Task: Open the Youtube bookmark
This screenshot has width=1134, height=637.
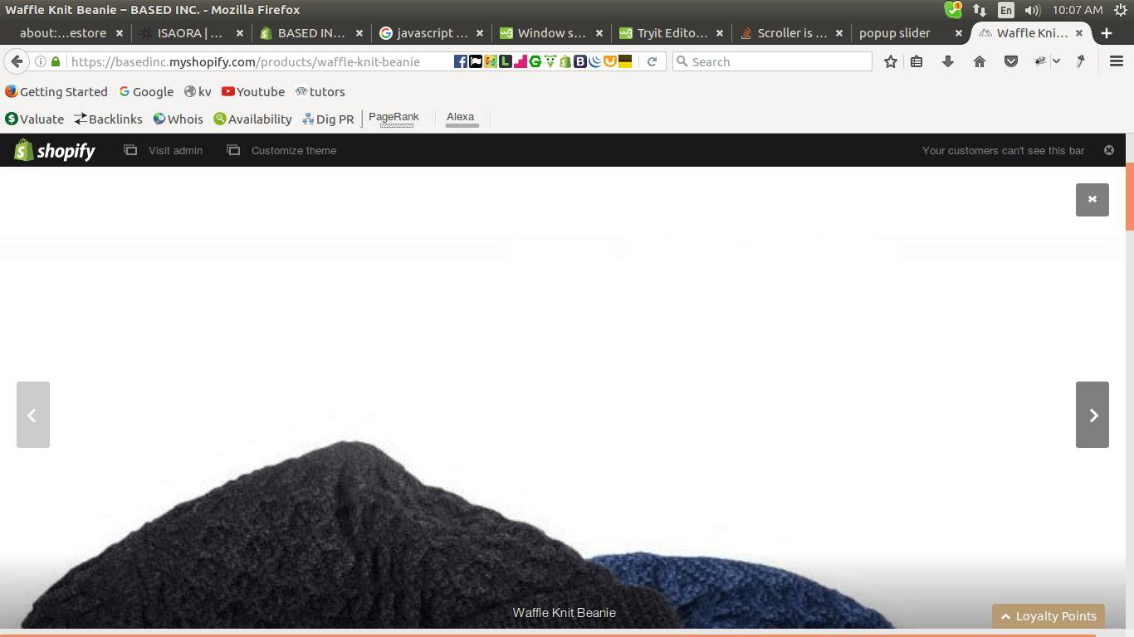Action: [252, 92]
